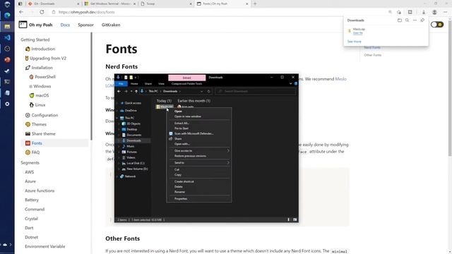The image size is (452, 254).
Task: Click browser downloads toolbar icon
Action: [424, 12]
